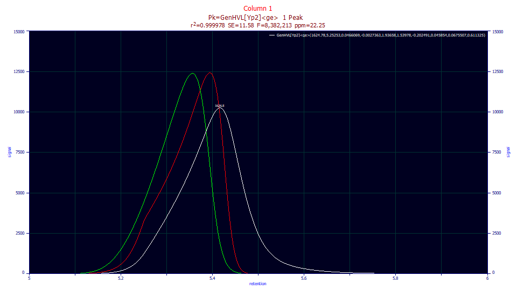Click the 2500 tick on right axis
The image size is (517, 290).
pyautogui.click(x=497, y=233)
